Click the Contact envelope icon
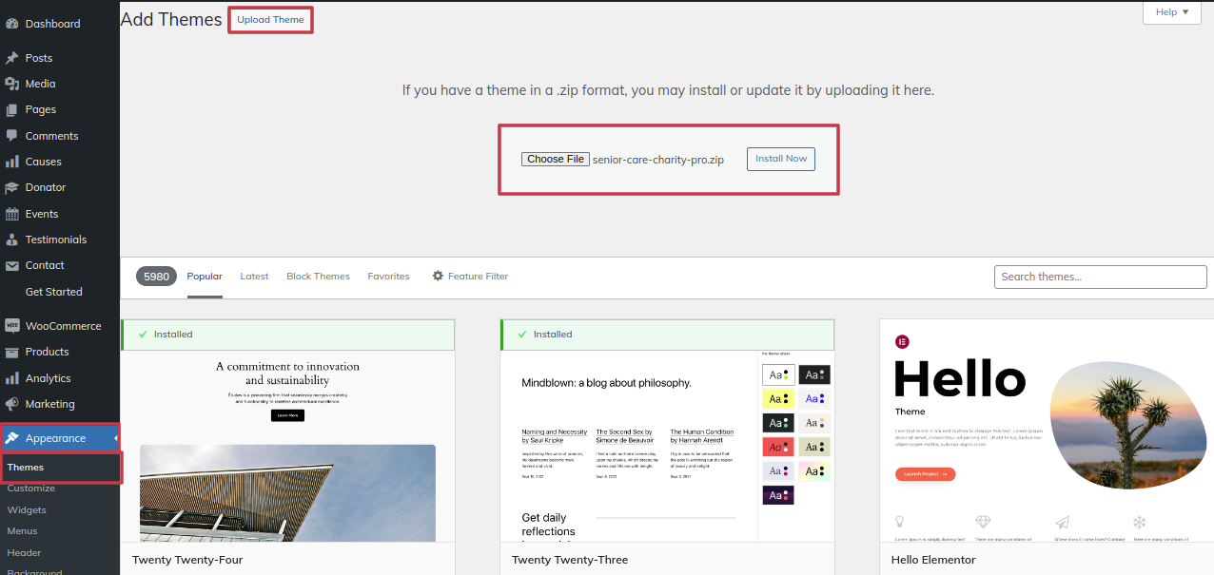 pos(12,266)
